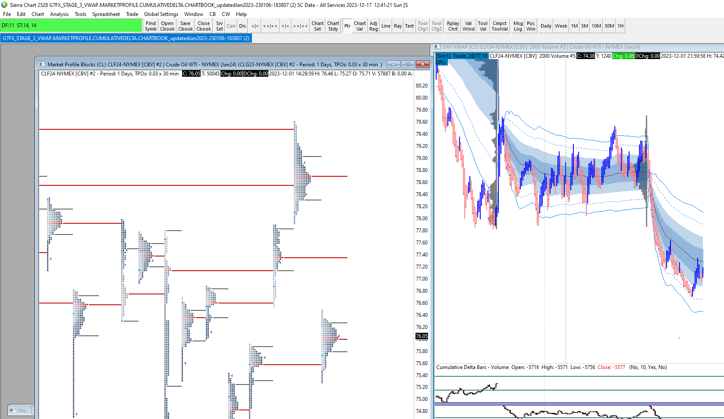Select the Chart Val tool

click(x=360, y=26)
